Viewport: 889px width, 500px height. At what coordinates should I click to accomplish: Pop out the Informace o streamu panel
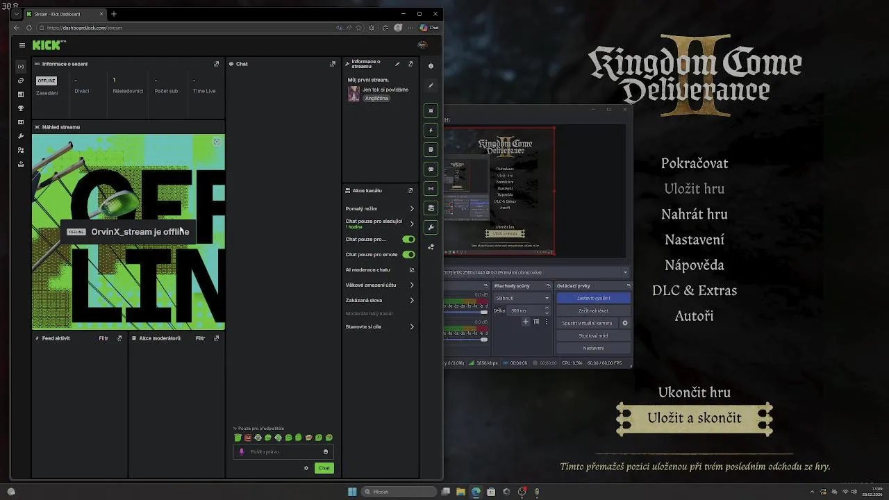(410, 64)
